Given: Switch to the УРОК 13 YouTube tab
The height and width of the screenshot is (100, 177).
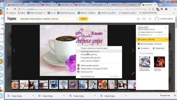Looking at the screenshot, I should click(x=48, y=5).
